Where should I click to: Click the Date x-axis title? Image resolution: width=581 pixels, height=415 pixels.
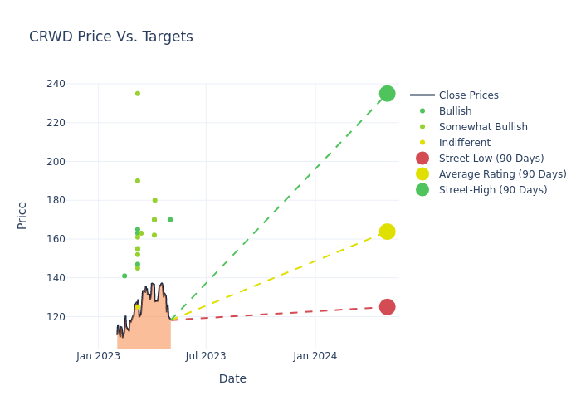coord(232,378)
